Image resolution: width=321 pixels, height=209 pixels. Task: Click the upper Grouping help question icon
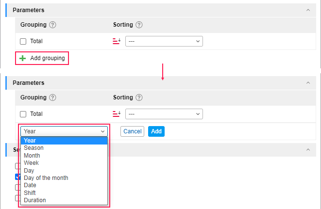click(52, 25)
